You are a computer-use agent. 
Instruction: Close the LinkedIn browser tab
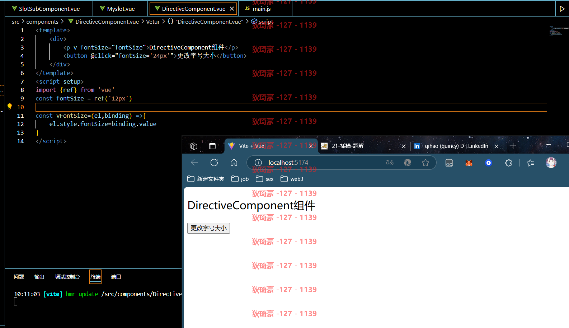[x=497, y=146]
